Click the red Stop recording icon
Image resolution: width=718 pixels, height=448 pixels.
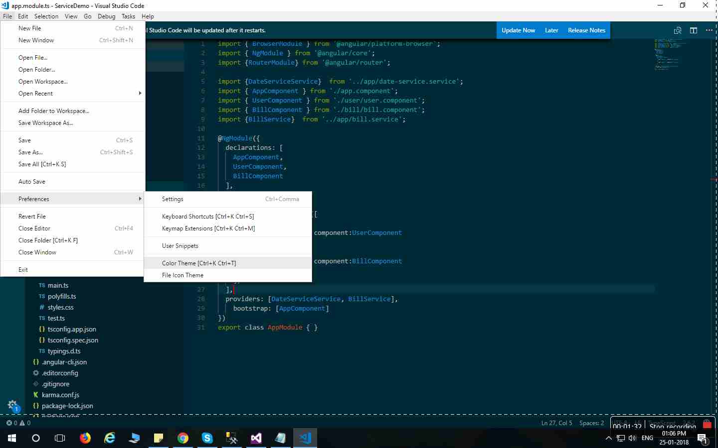[x=707, y=424]
